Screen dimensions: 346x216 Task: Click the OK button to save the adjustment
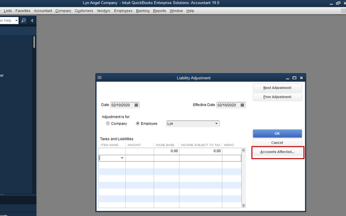(277, 133)
